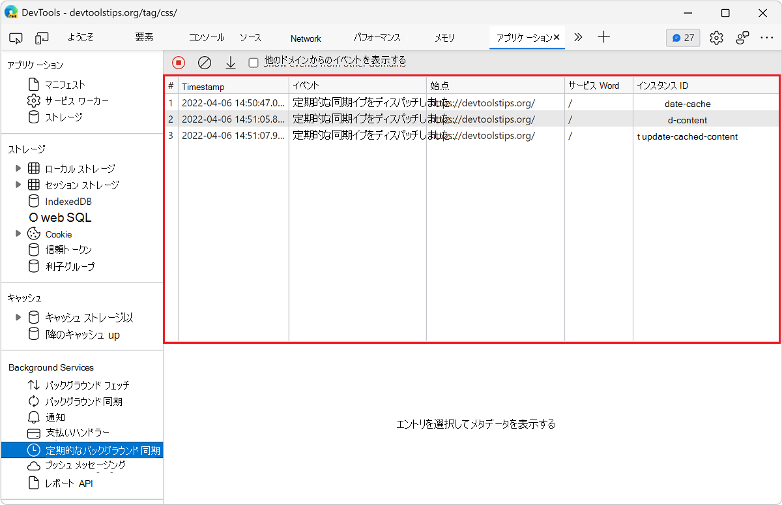Select the d-content table row
This screenshot has height=505, width=782.
tap(391, 119)
